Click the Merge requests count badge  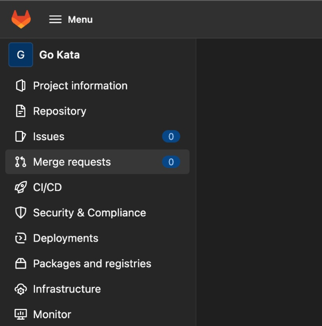170,162
